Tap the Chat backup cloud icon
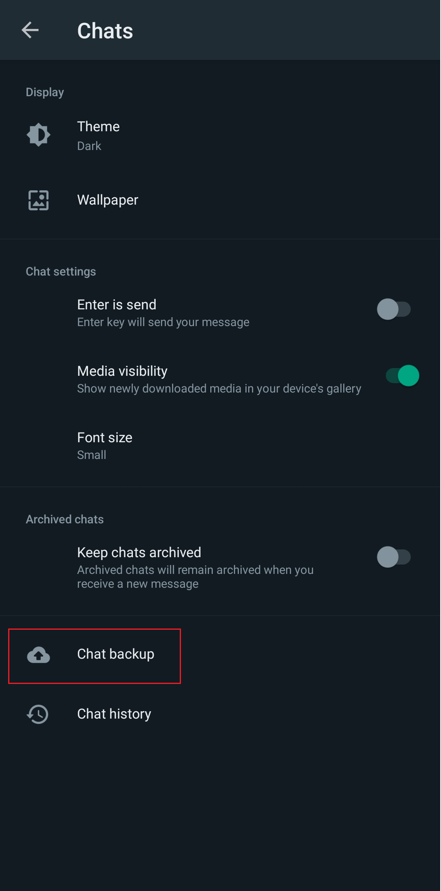This screenshot has width=441, height=891. click(x=38, y=655)
